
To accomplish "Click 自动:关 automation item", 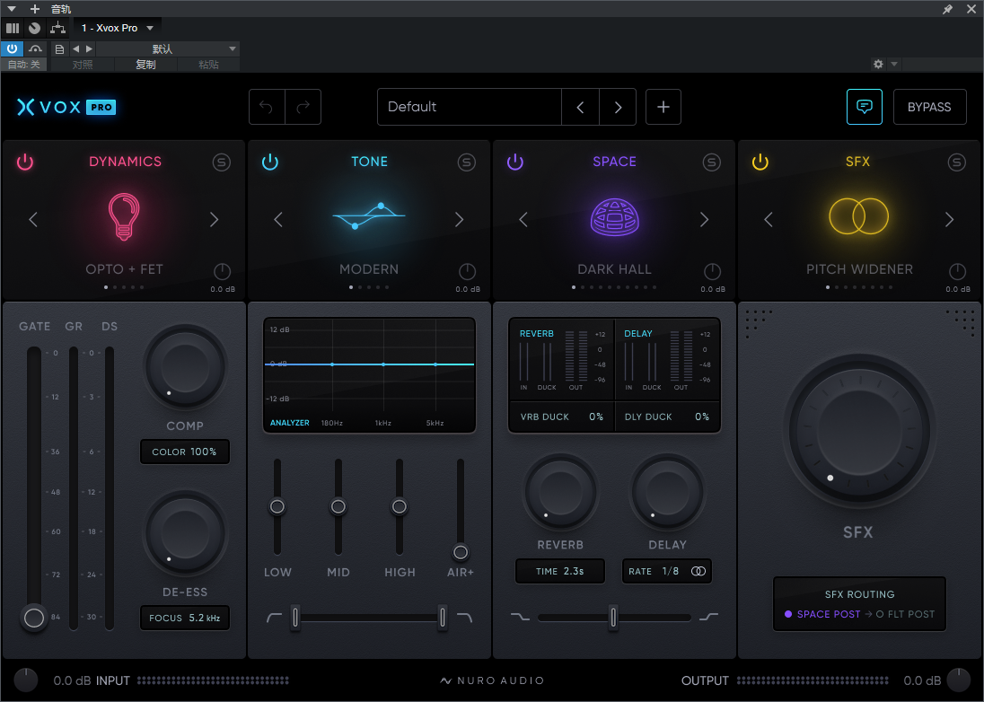I will (x=24, y=64).
